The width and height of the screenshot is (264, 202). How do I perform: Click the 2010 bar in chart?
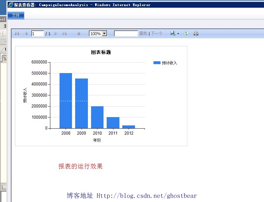click(x=97, y=117)
